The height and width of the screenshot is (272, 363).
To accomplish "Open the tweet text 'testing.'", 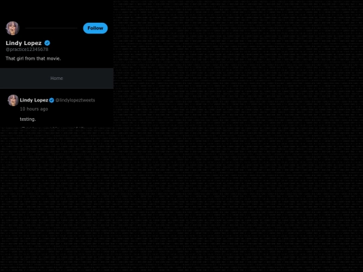I will tap(28, 119).
